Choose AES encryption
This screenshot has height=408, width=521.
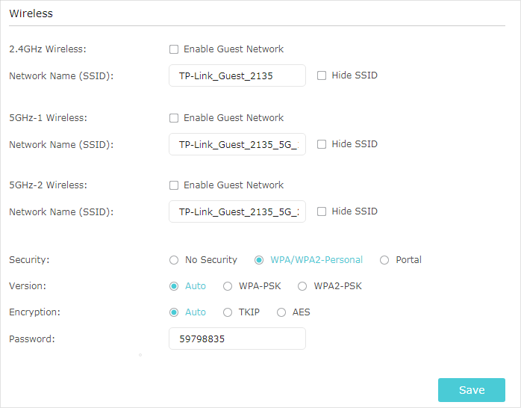pyautogui.click(x=281, y=312)
